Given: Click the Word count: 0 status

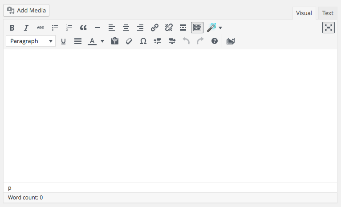Looking at the screenshot, I should [25, 198].
